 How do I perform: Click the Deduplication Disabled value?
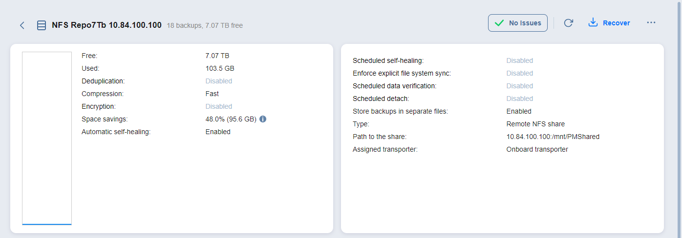pos(218,81)
